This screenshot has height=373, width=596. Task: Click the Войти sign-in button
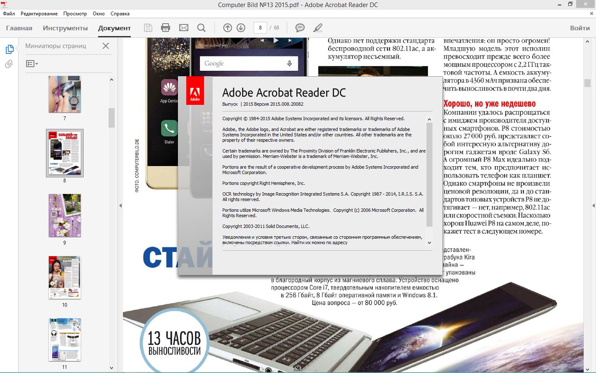580,28
